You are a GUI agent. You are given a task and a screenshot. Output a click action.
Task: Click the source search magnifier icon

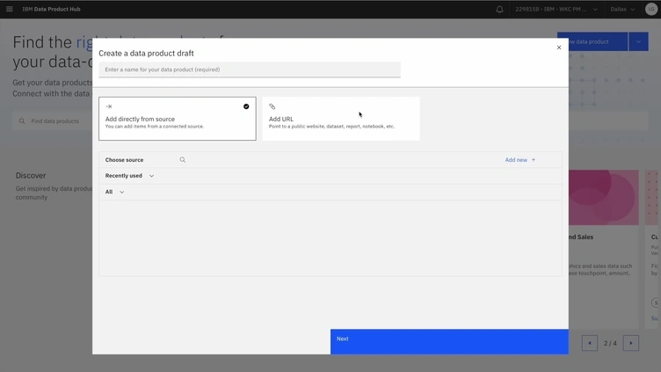coord(183,160)
